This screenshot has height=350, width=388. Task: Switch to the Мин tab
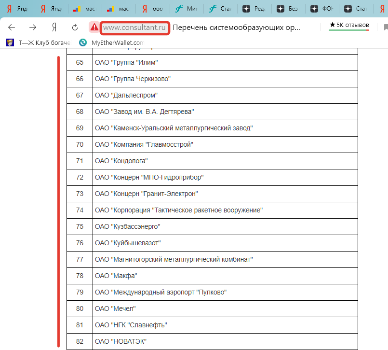(186, 9)
